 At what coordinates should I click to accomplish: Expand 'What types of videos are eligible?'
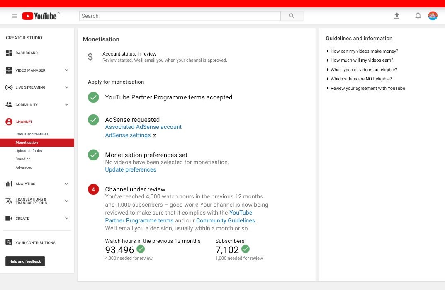pos(362,70)
